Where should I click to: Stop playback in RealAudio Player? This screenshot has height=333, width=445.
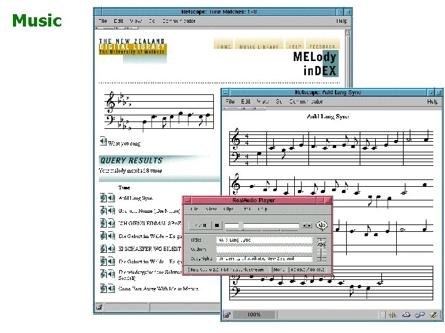(x=217, y=226)
